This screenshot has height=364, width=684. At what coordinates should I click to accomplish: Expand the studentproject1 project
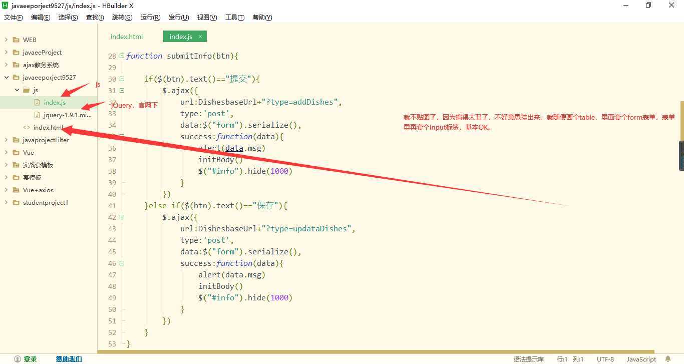[6, 202]
